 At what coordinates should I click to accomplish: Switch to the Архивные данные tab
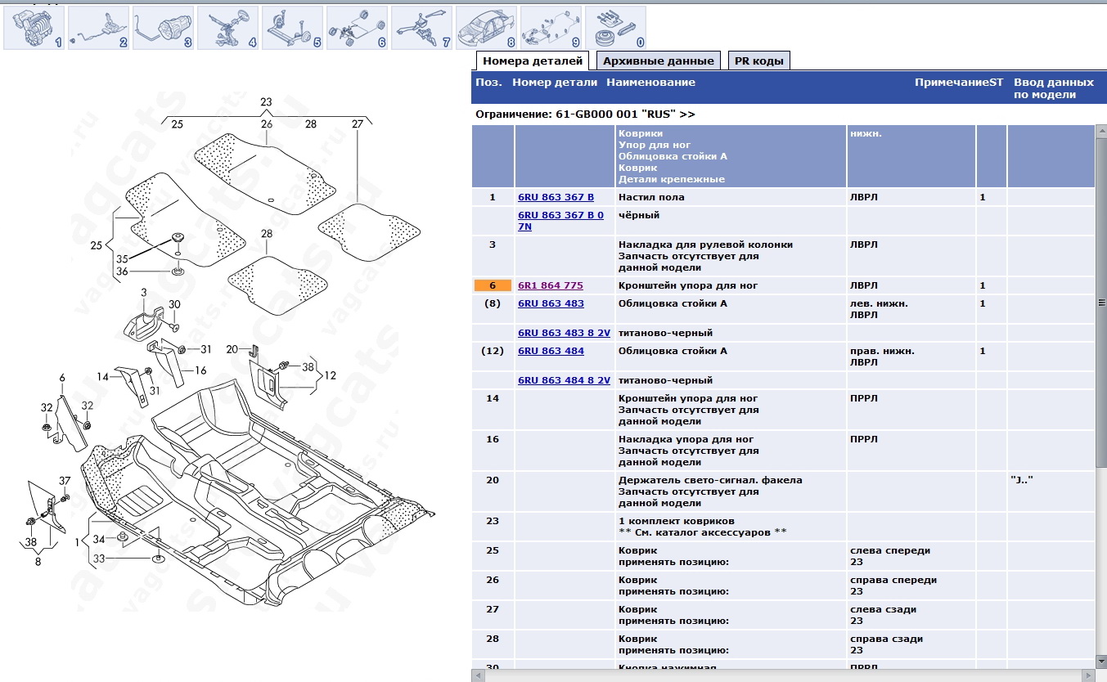pyautogui.click(x=658, y=61)
